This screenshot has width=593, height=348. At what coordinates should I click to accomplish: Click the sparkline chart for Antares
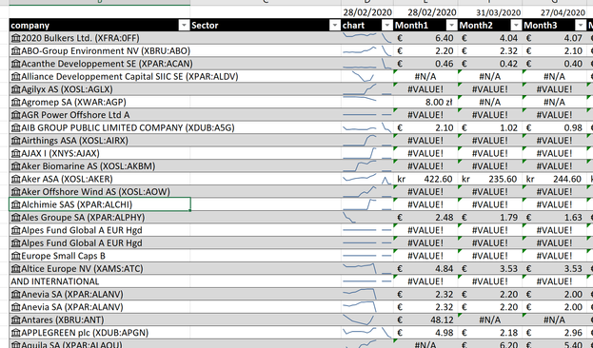(367, 320)
